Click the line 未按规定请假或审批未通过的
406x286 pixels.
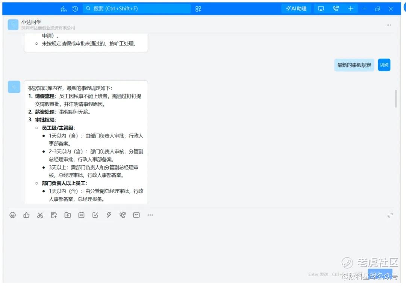pos(89,44)
